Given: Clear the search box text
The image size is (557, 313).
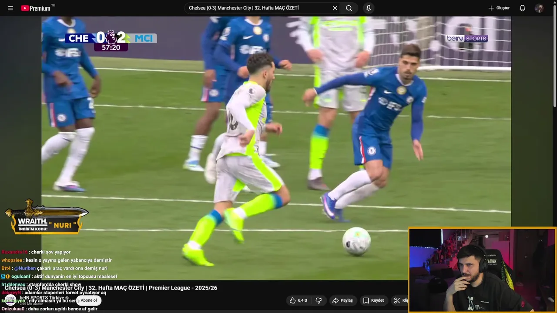Looking at the screenshot, I should tap(335, 8).
